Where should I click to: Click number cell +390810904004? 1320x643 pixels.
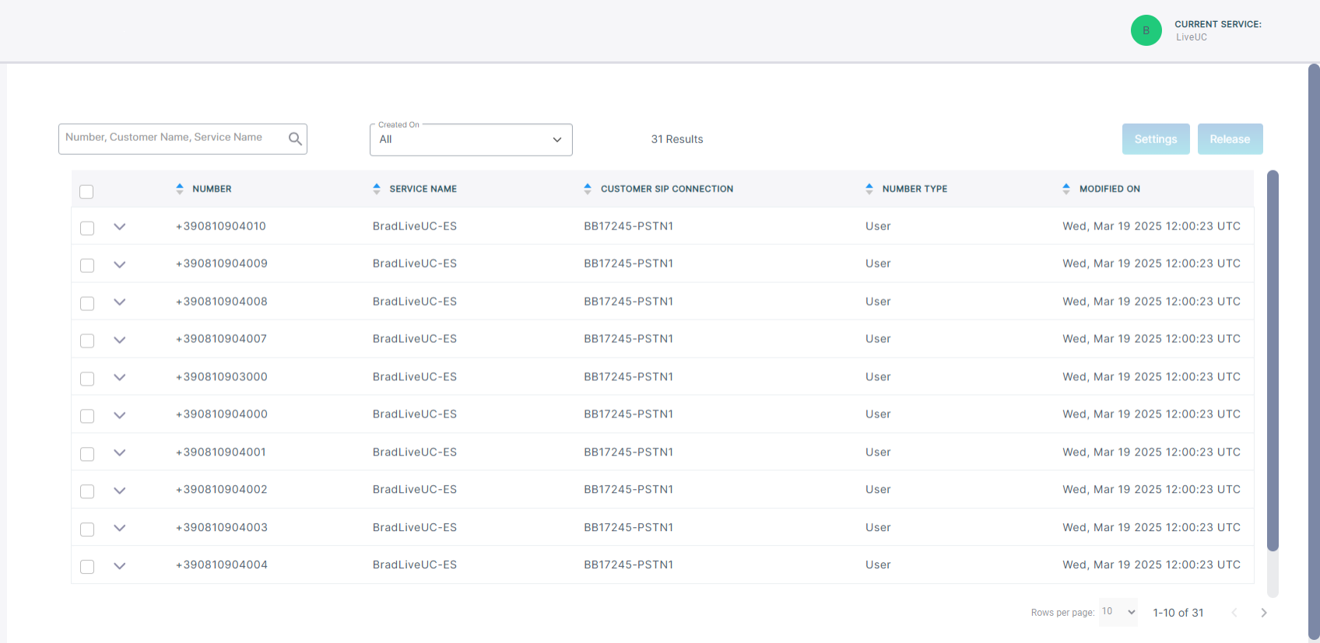click(222, 565)
